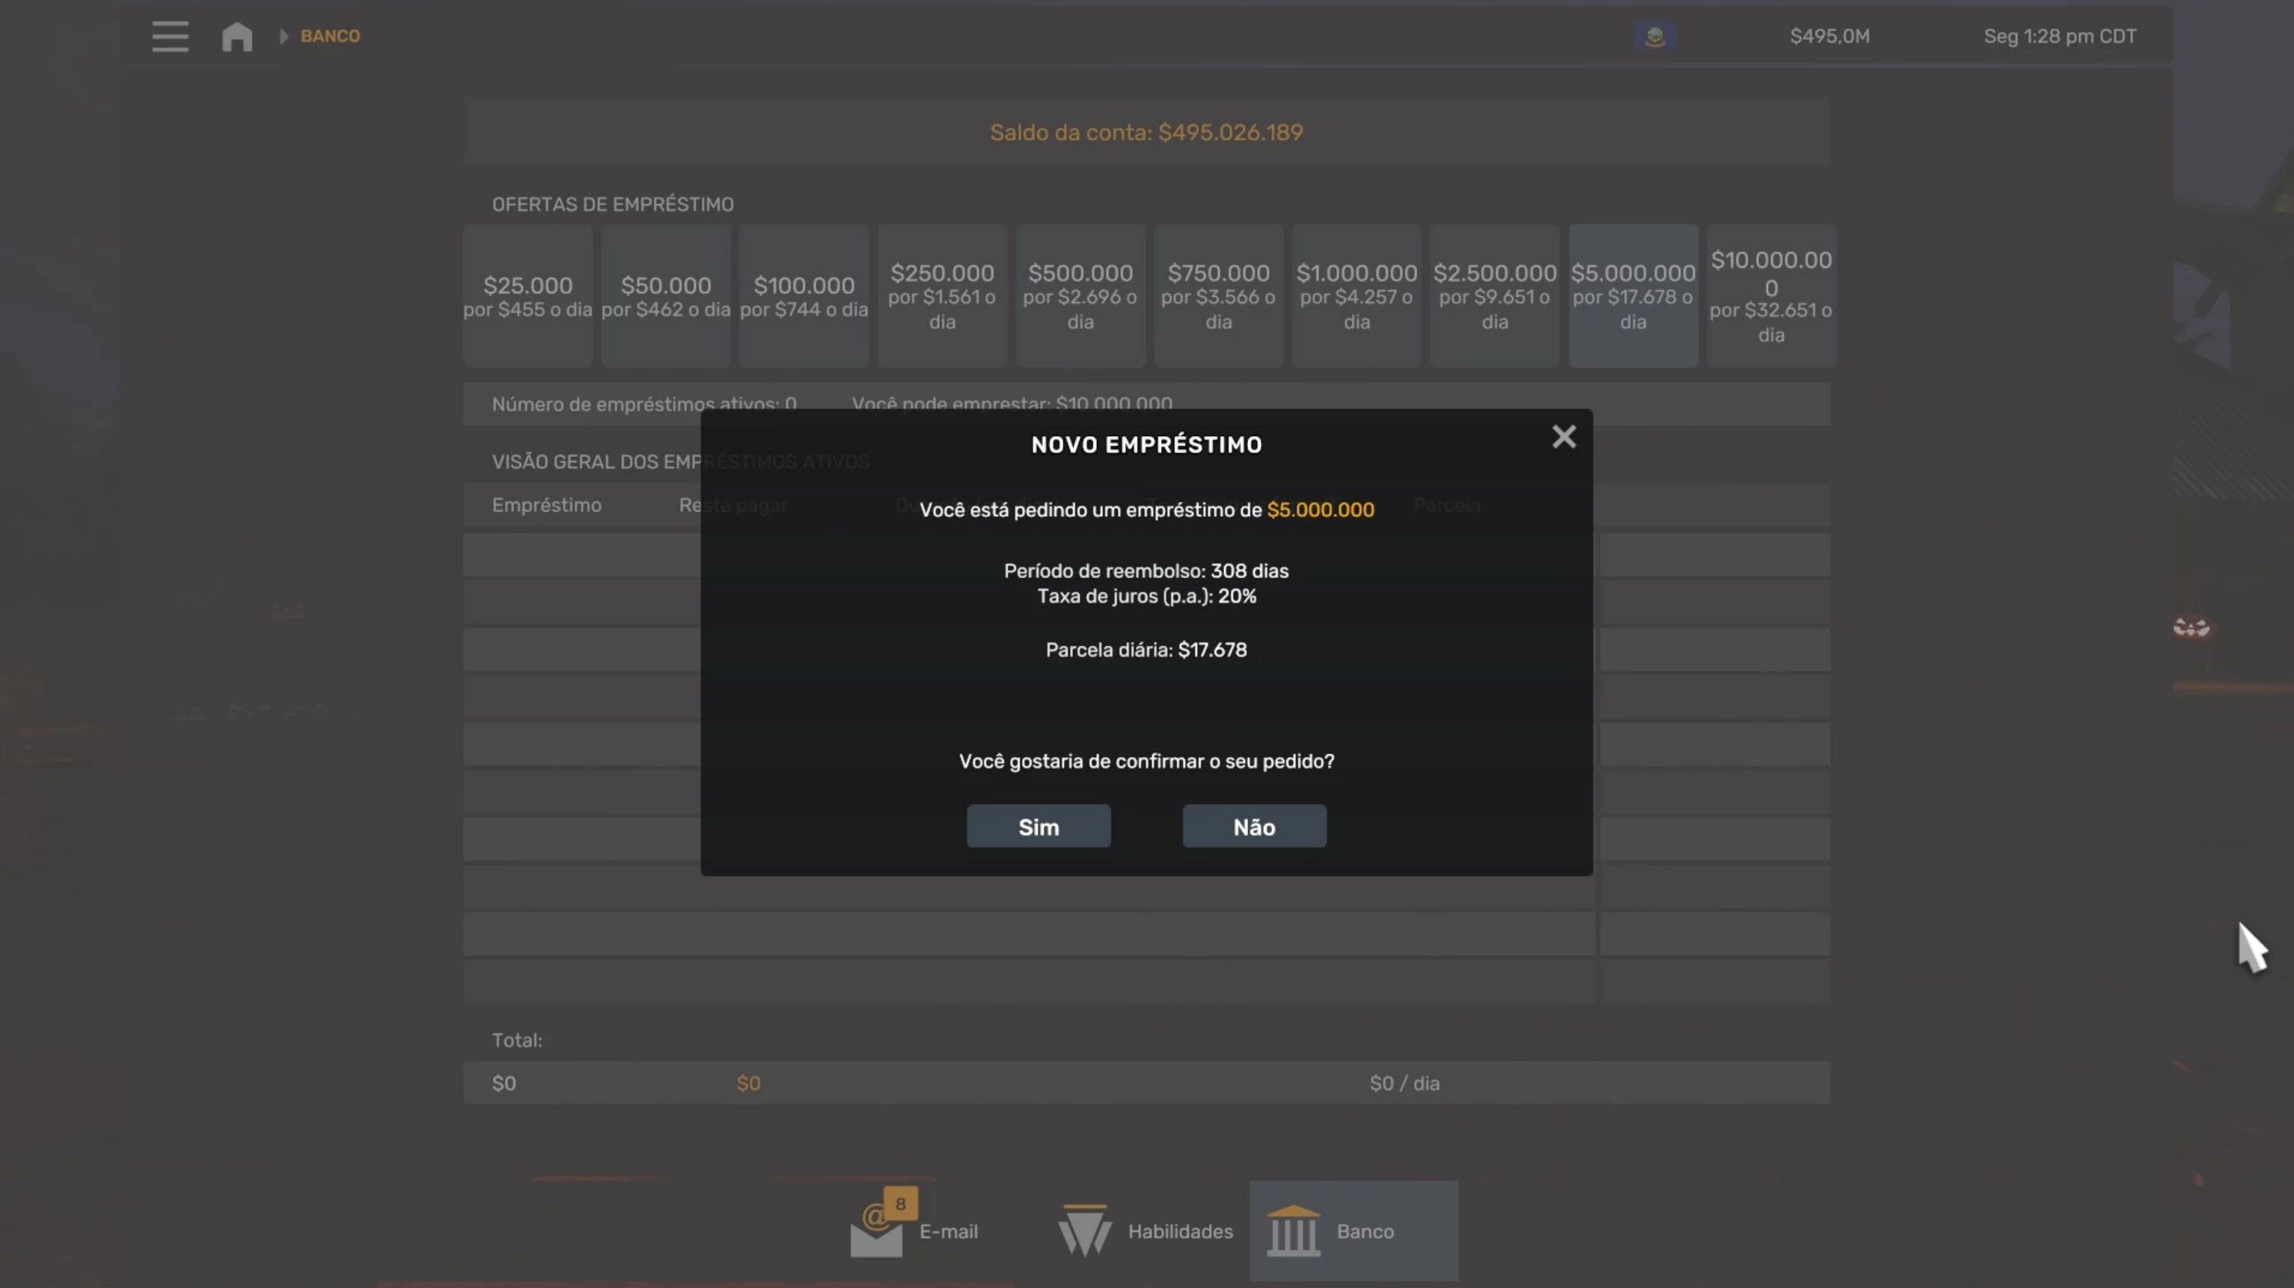Click the Seg 1:28 pm CDT clock
Screen dimensions: 2294x1288
[x=2059, y=37]
